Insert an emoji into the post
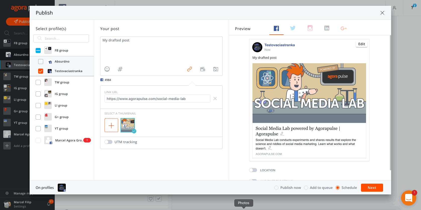 pos(107,69)
